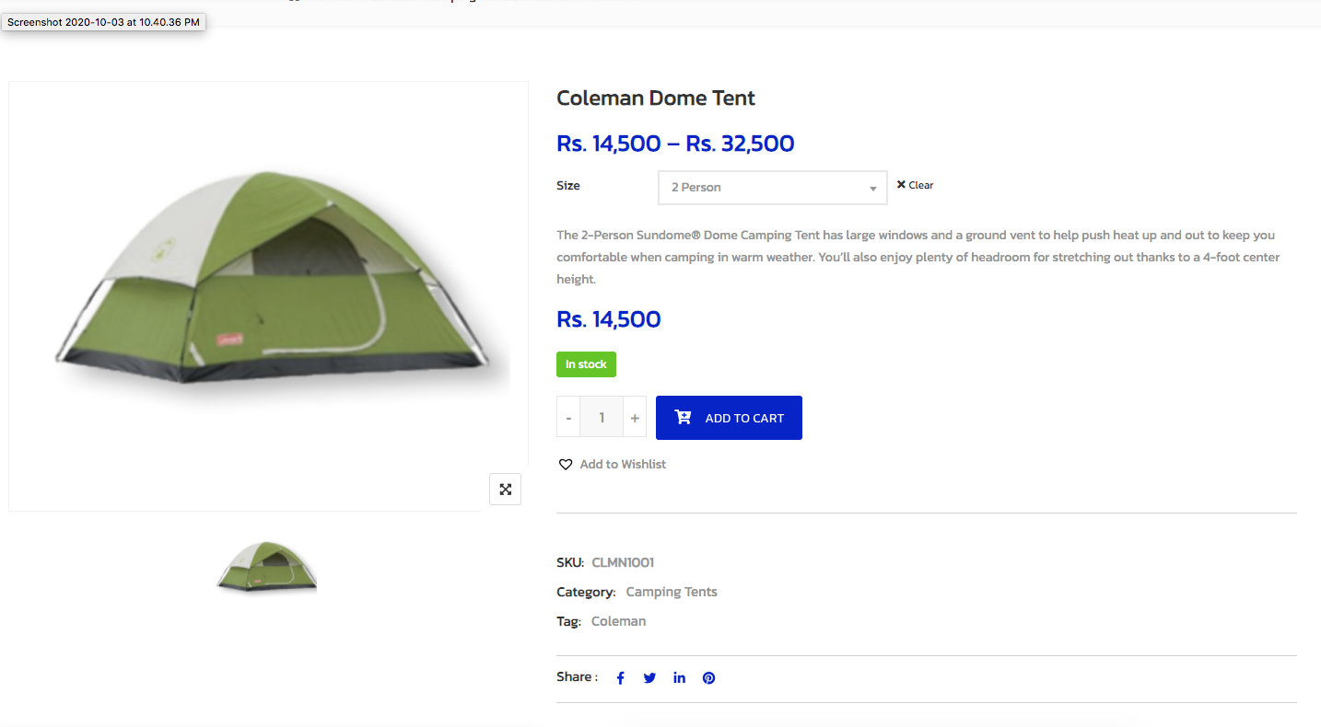
Task: Click the quantity input field
Action: click(602, 418)
